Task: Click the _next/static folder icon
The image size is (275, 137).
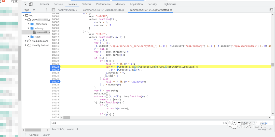Action: coord(32,24)
